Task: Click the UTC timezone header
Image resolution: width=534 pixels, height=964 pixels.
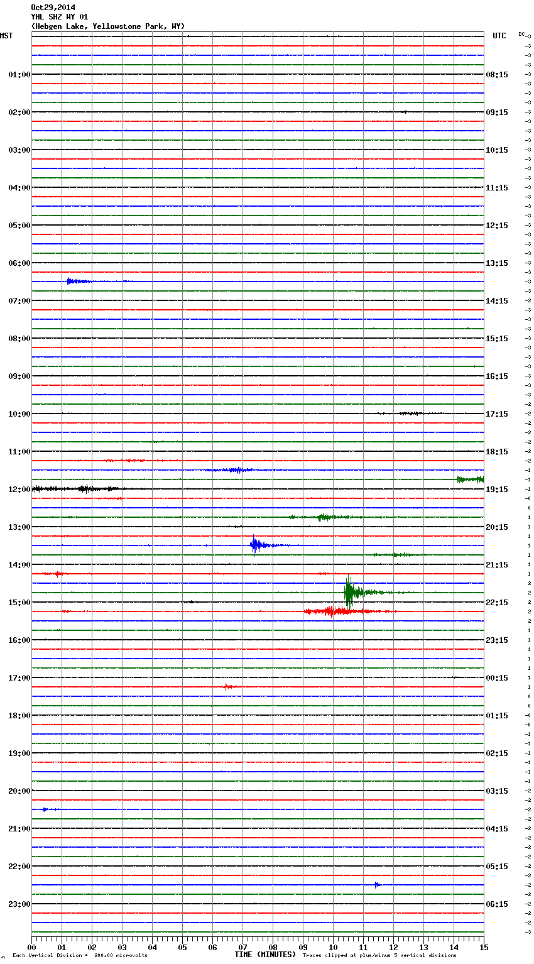Action: tap(499, 36)
